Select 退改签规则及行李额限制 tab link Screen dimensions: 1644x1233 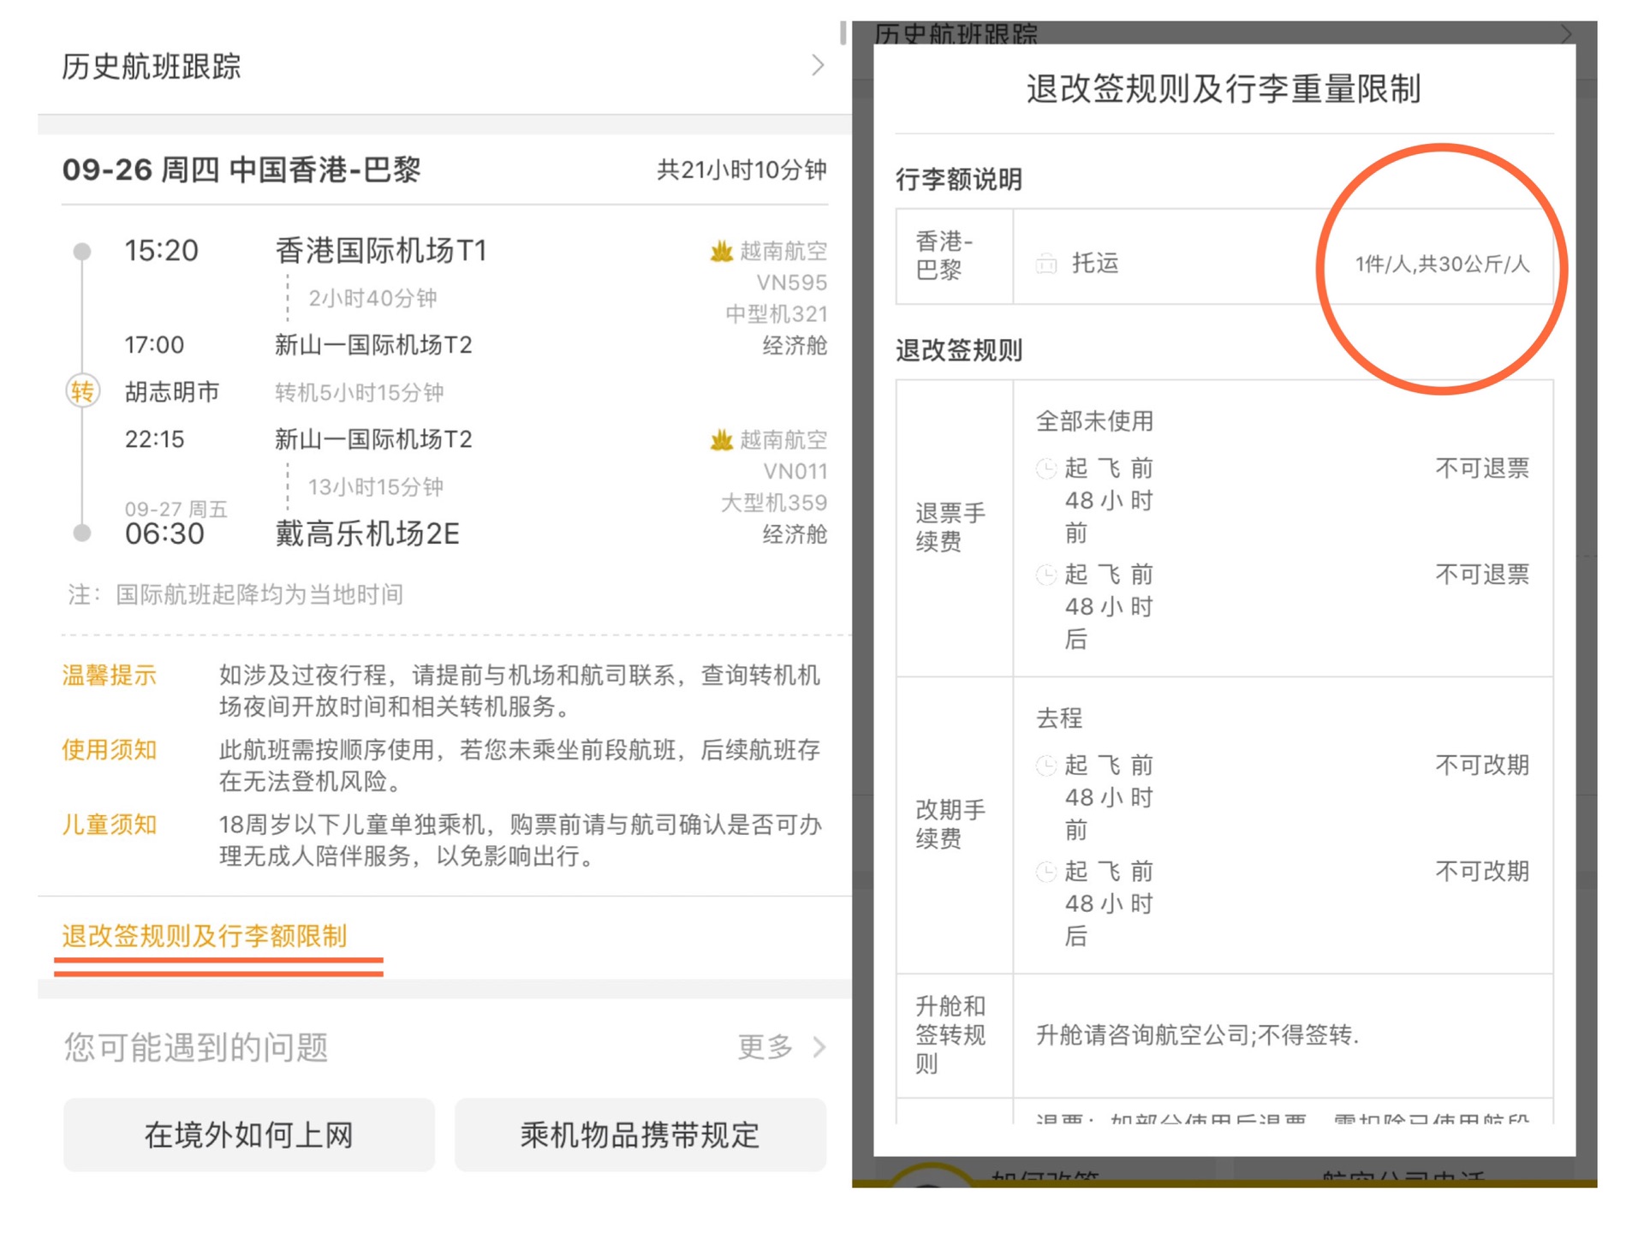[x=204, y=936]
